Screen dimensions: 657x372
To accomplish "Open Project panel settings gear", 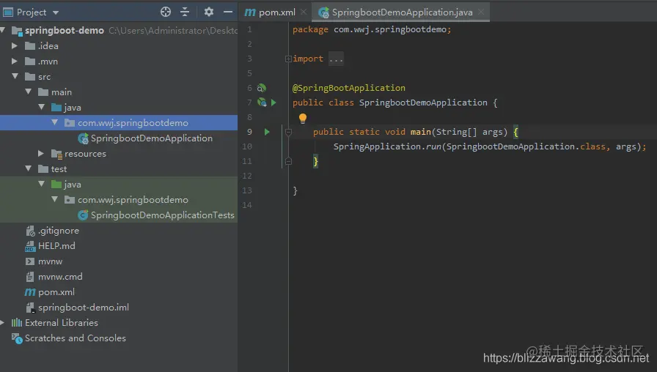I will pyautogui.click(x=209, y=12).
